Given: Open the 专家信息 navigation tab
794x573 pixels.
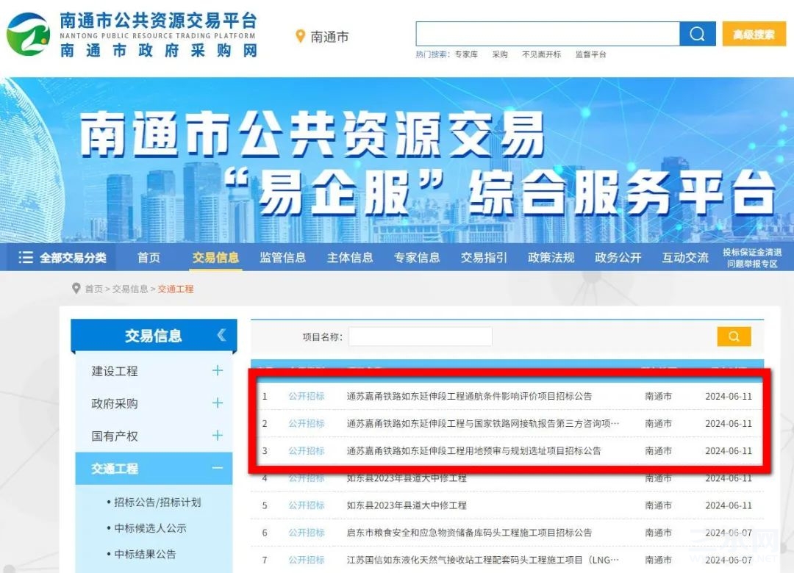Looking at the screenshot, I should (417, 258).
